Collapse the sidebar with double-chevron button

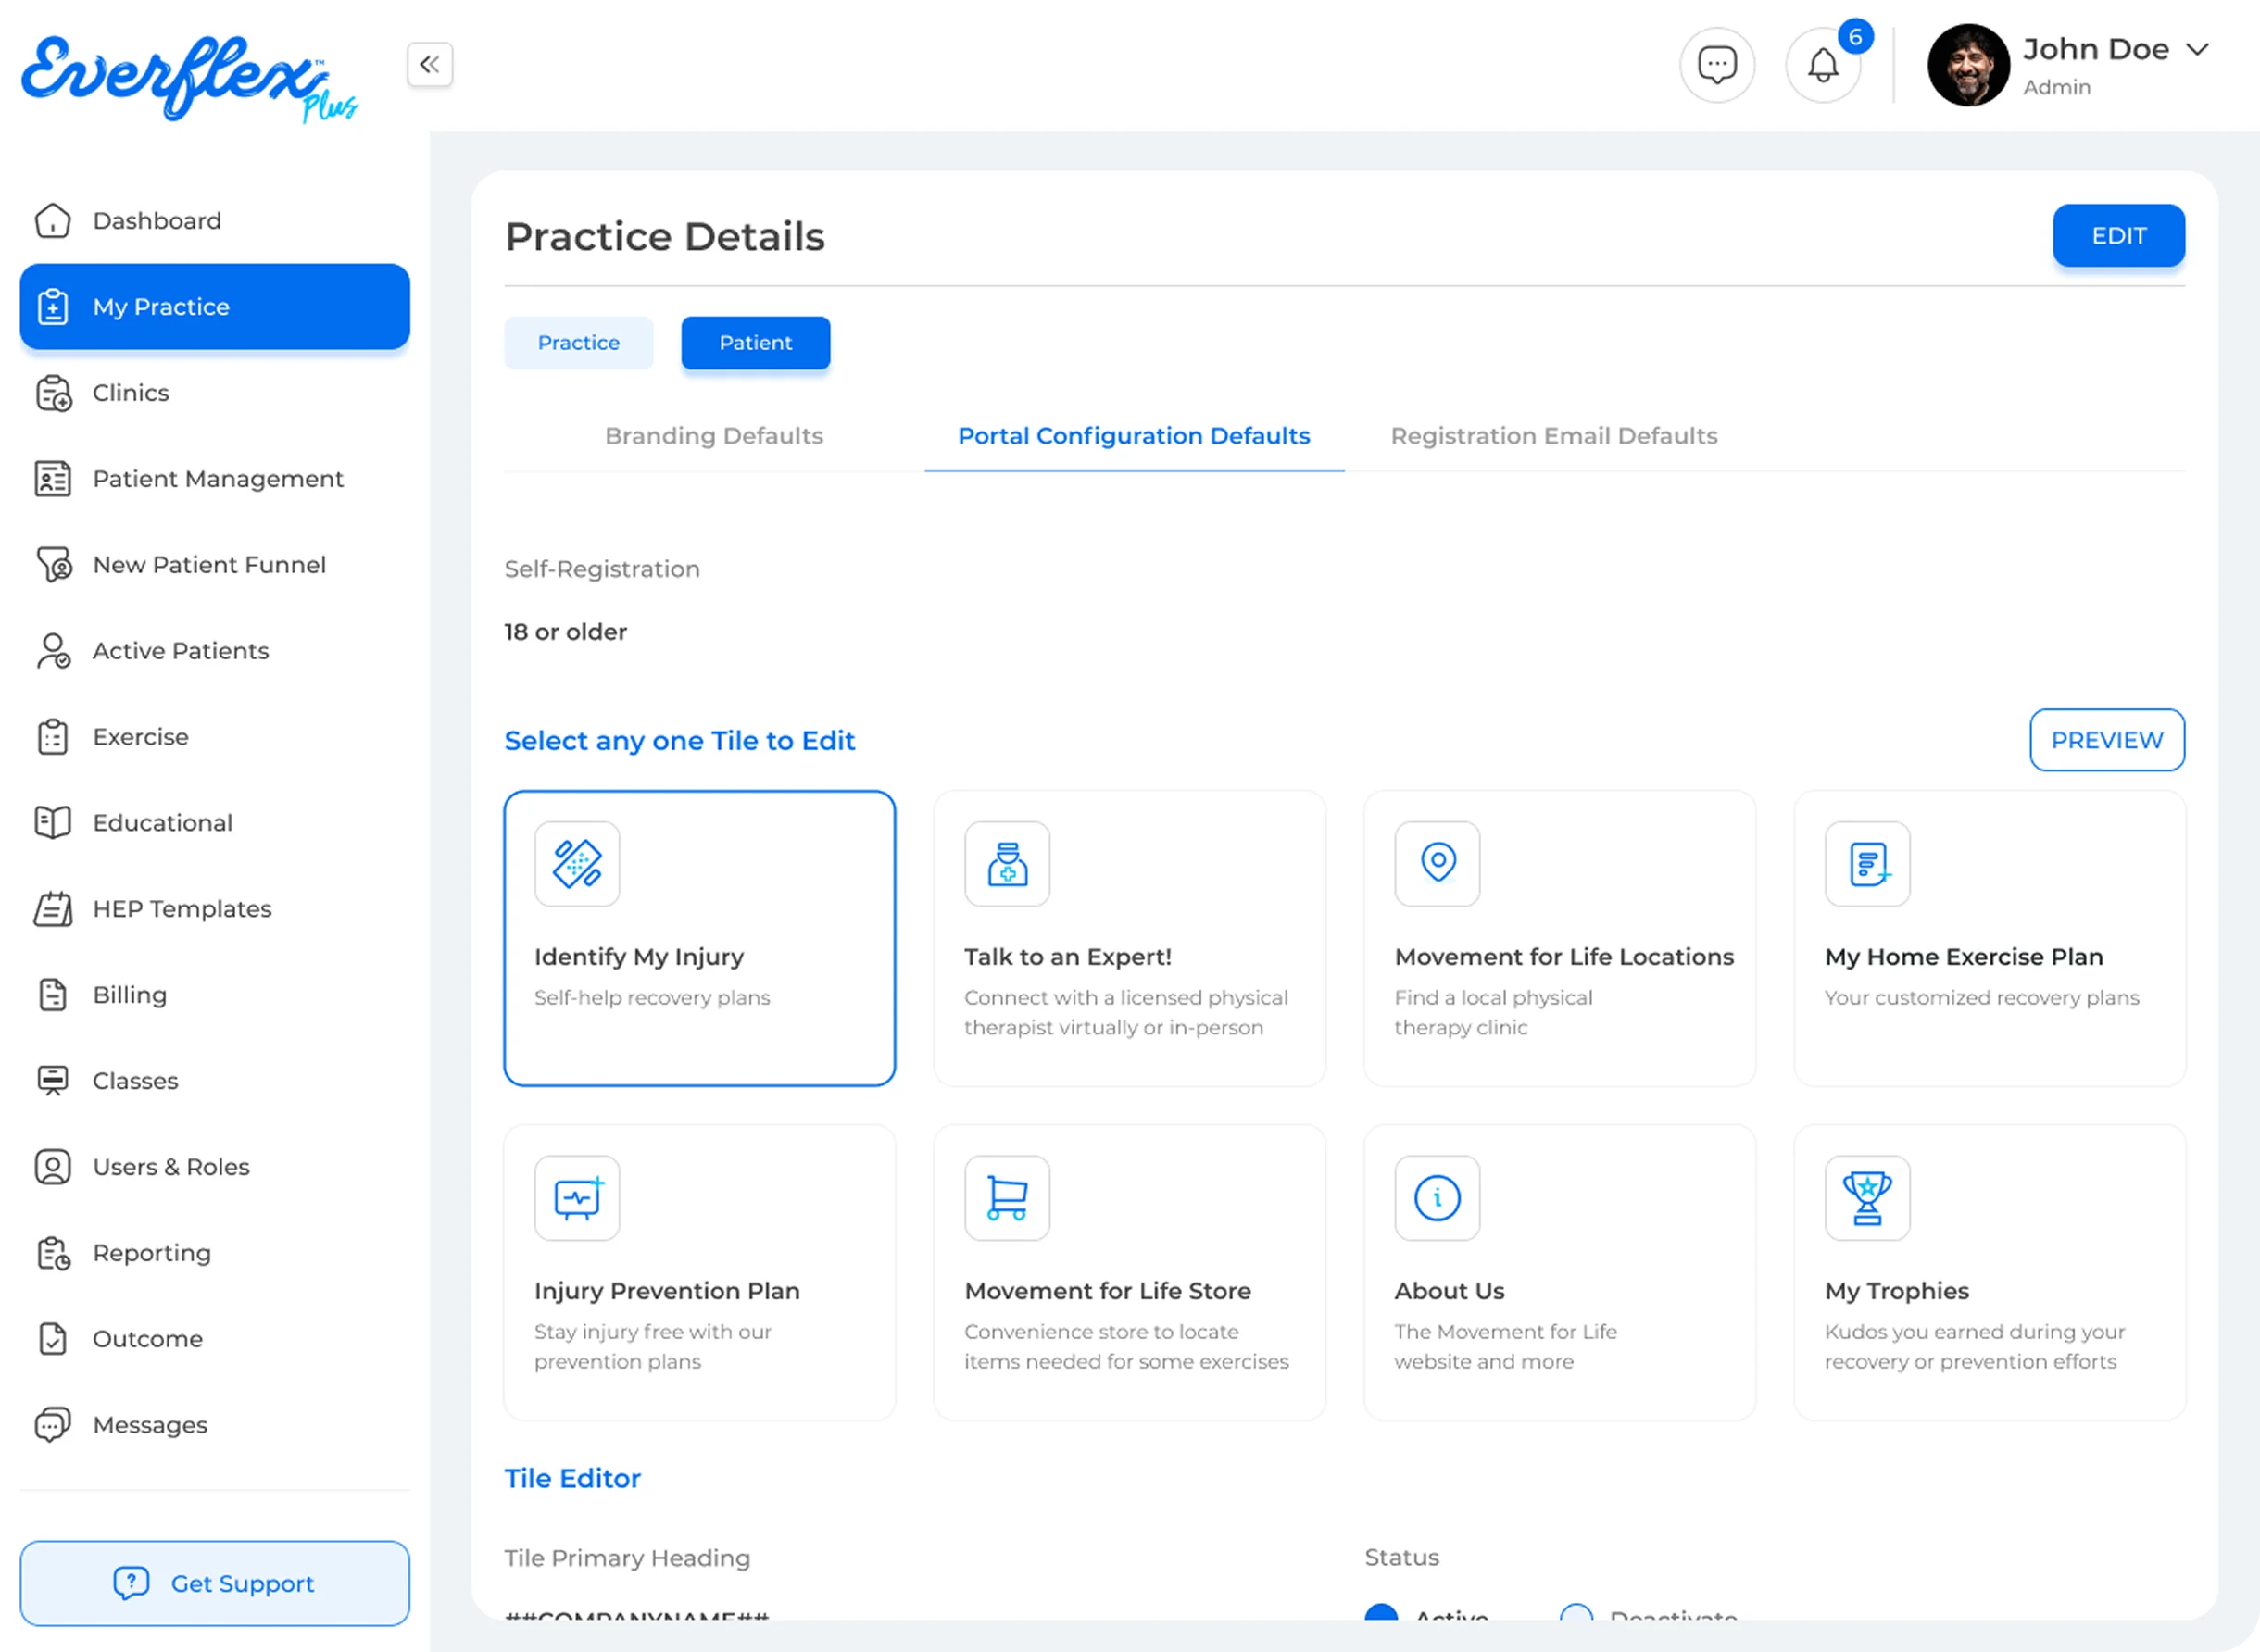(x=430, y=65)
